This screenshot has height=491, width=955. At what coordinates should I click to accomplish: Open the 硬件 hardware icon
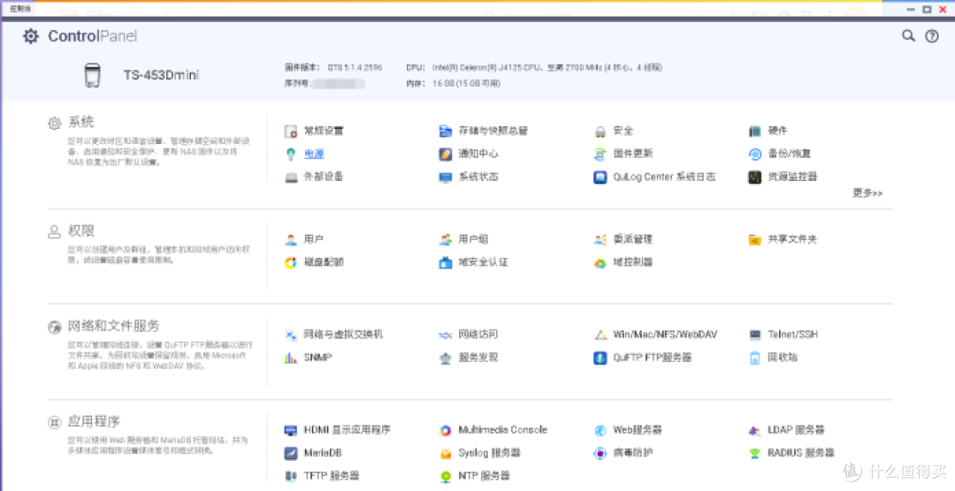click(755, 131)
